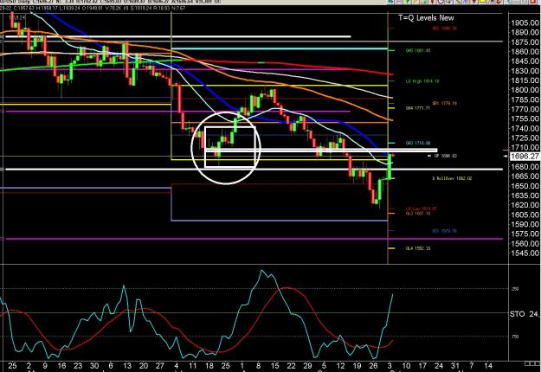Click the date label 10 on time axis
Screen dimensions: 541x372
point(406,366)
